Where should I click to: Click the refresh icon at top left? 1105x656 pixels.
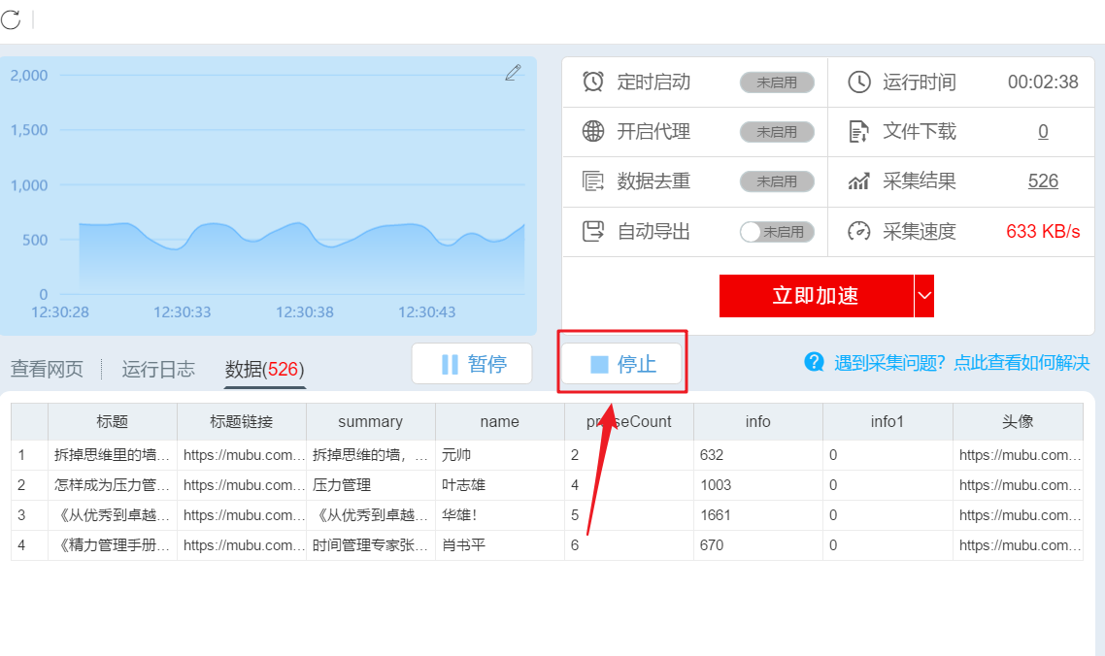pyautogui.click(x=11, y=19)
